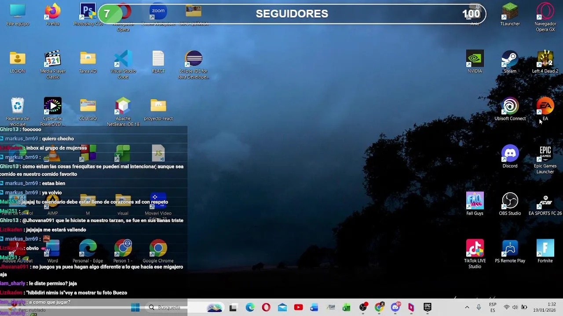Show hidden system tray icons
563x316 pixels.
pyautogui.click(x=467, y=308)
